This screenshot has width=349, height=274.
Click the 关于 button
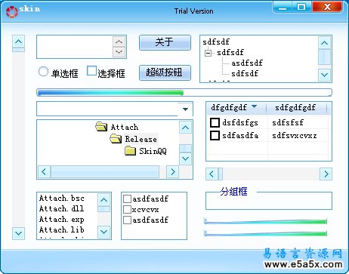coord(165,42)
